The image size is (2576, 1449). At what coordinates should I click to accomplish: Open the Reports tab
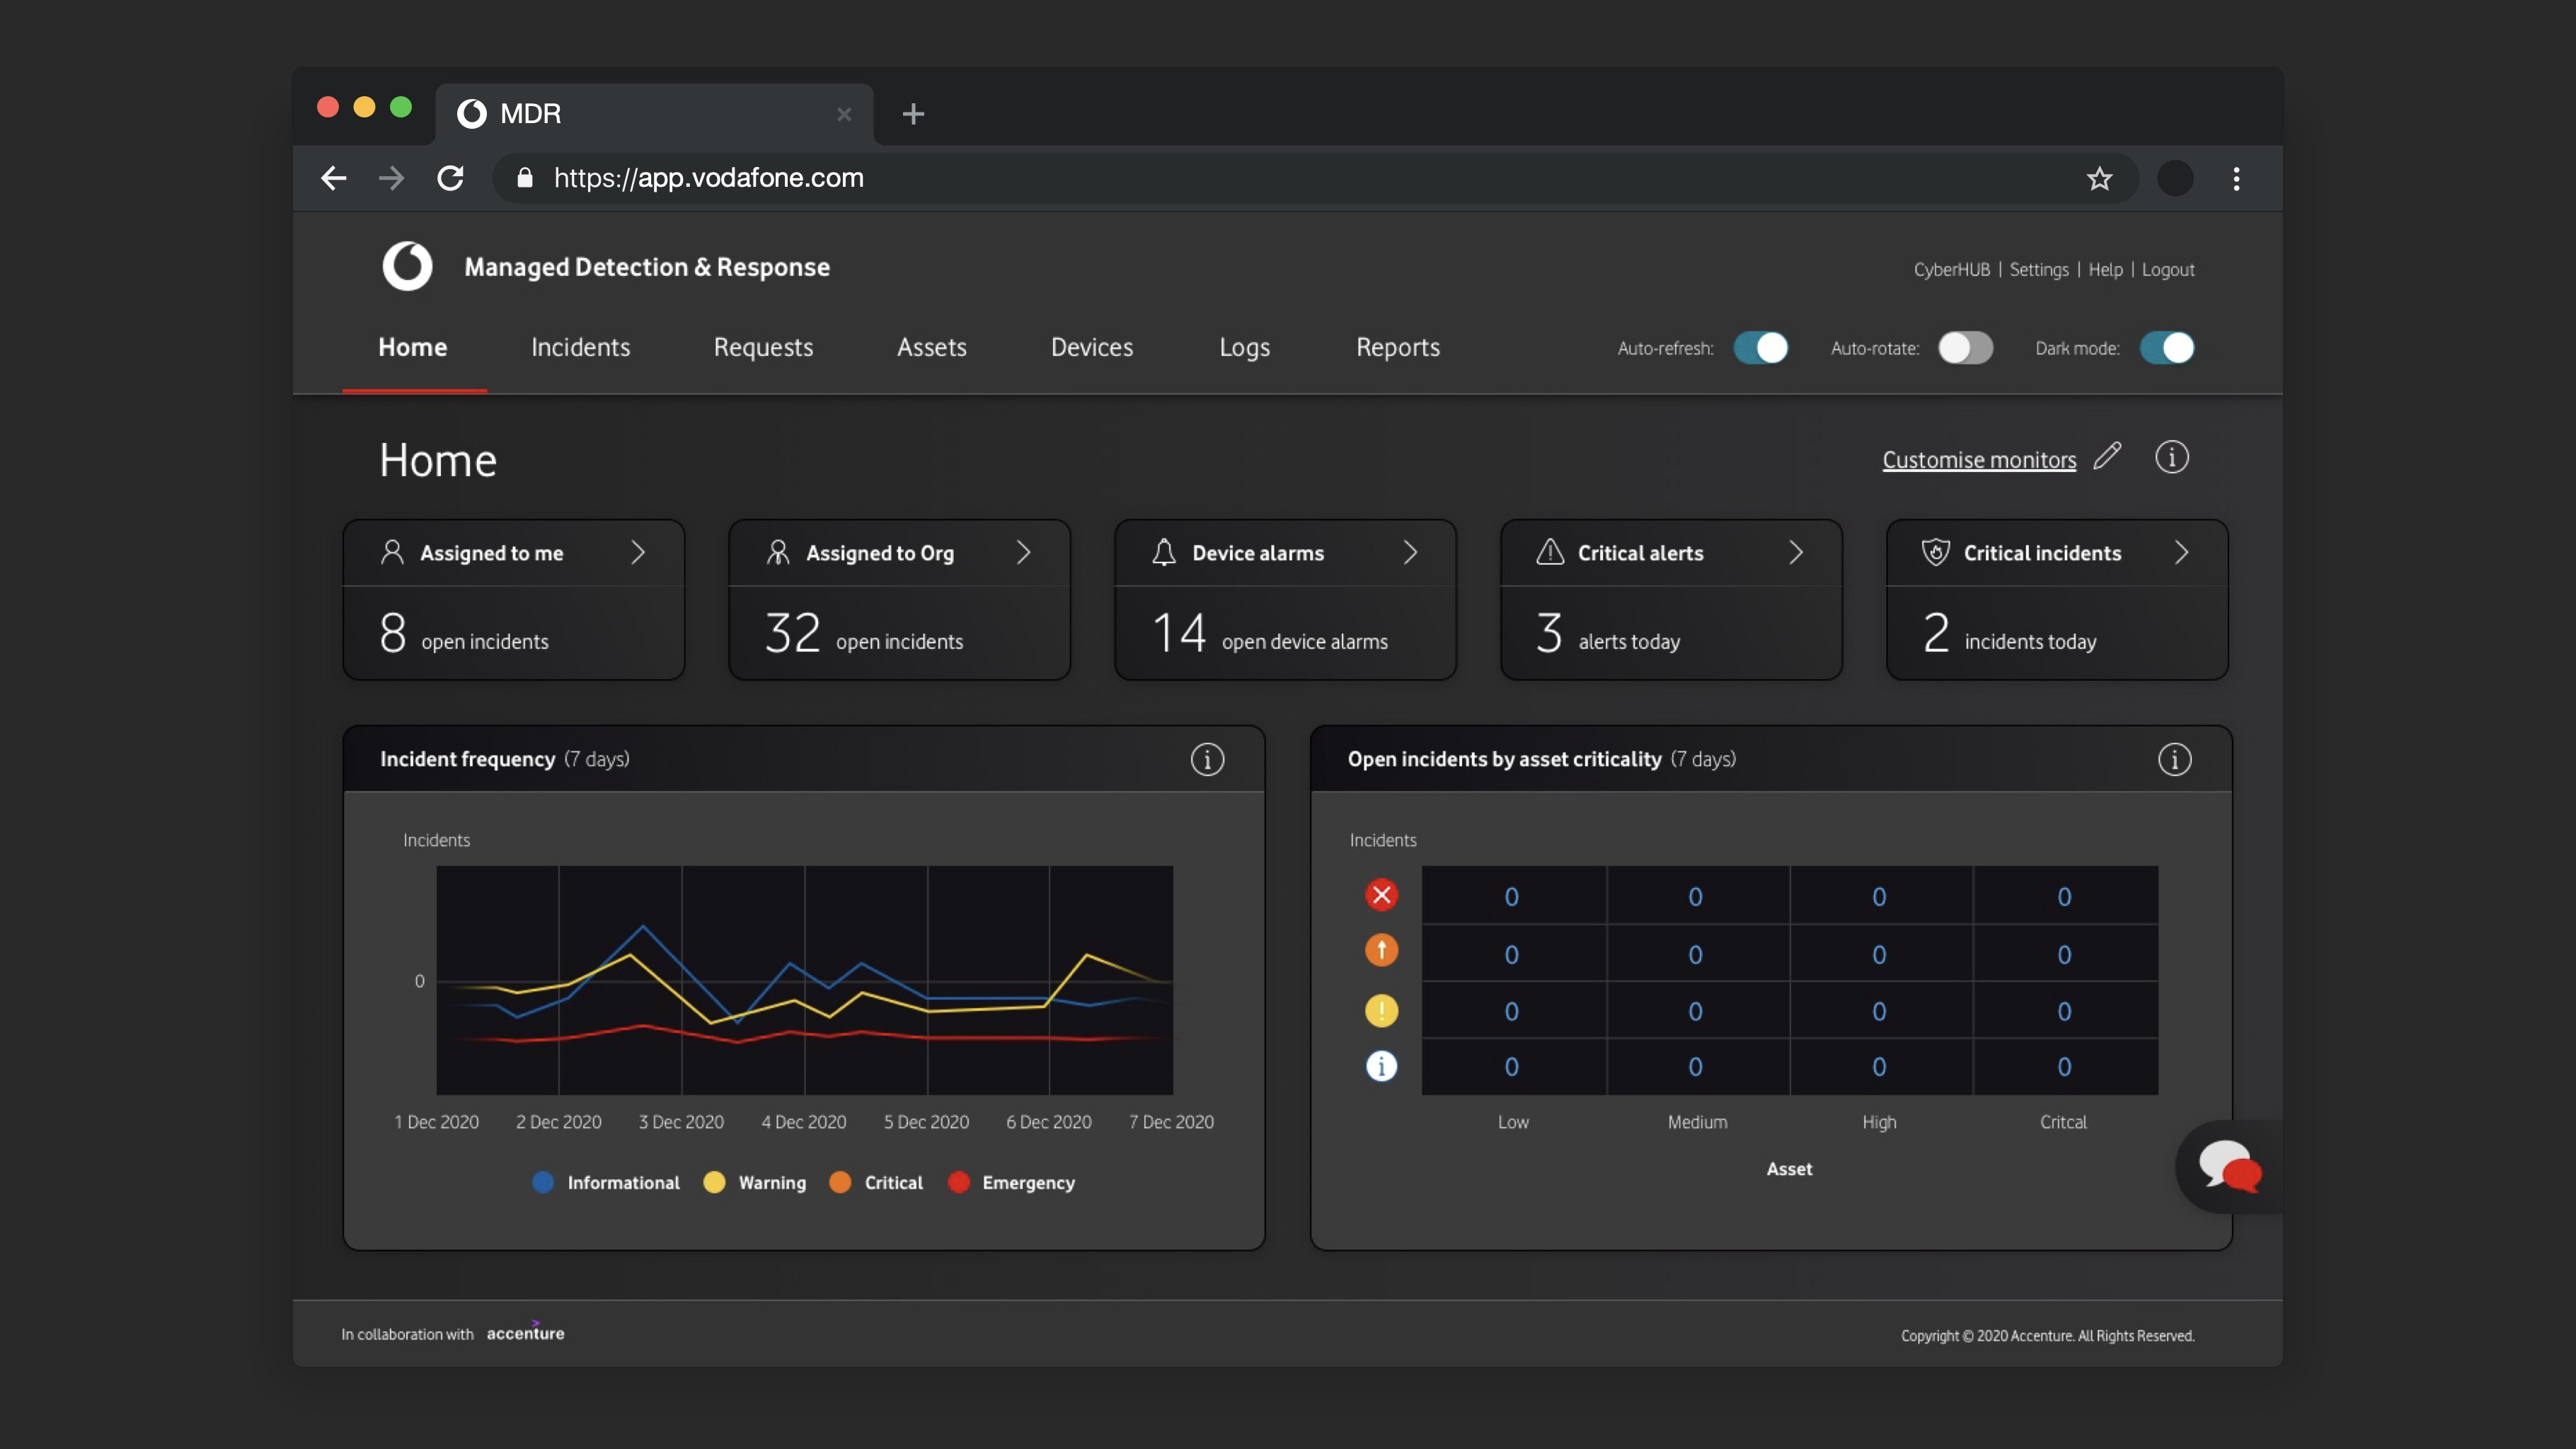click(1398, 348)
